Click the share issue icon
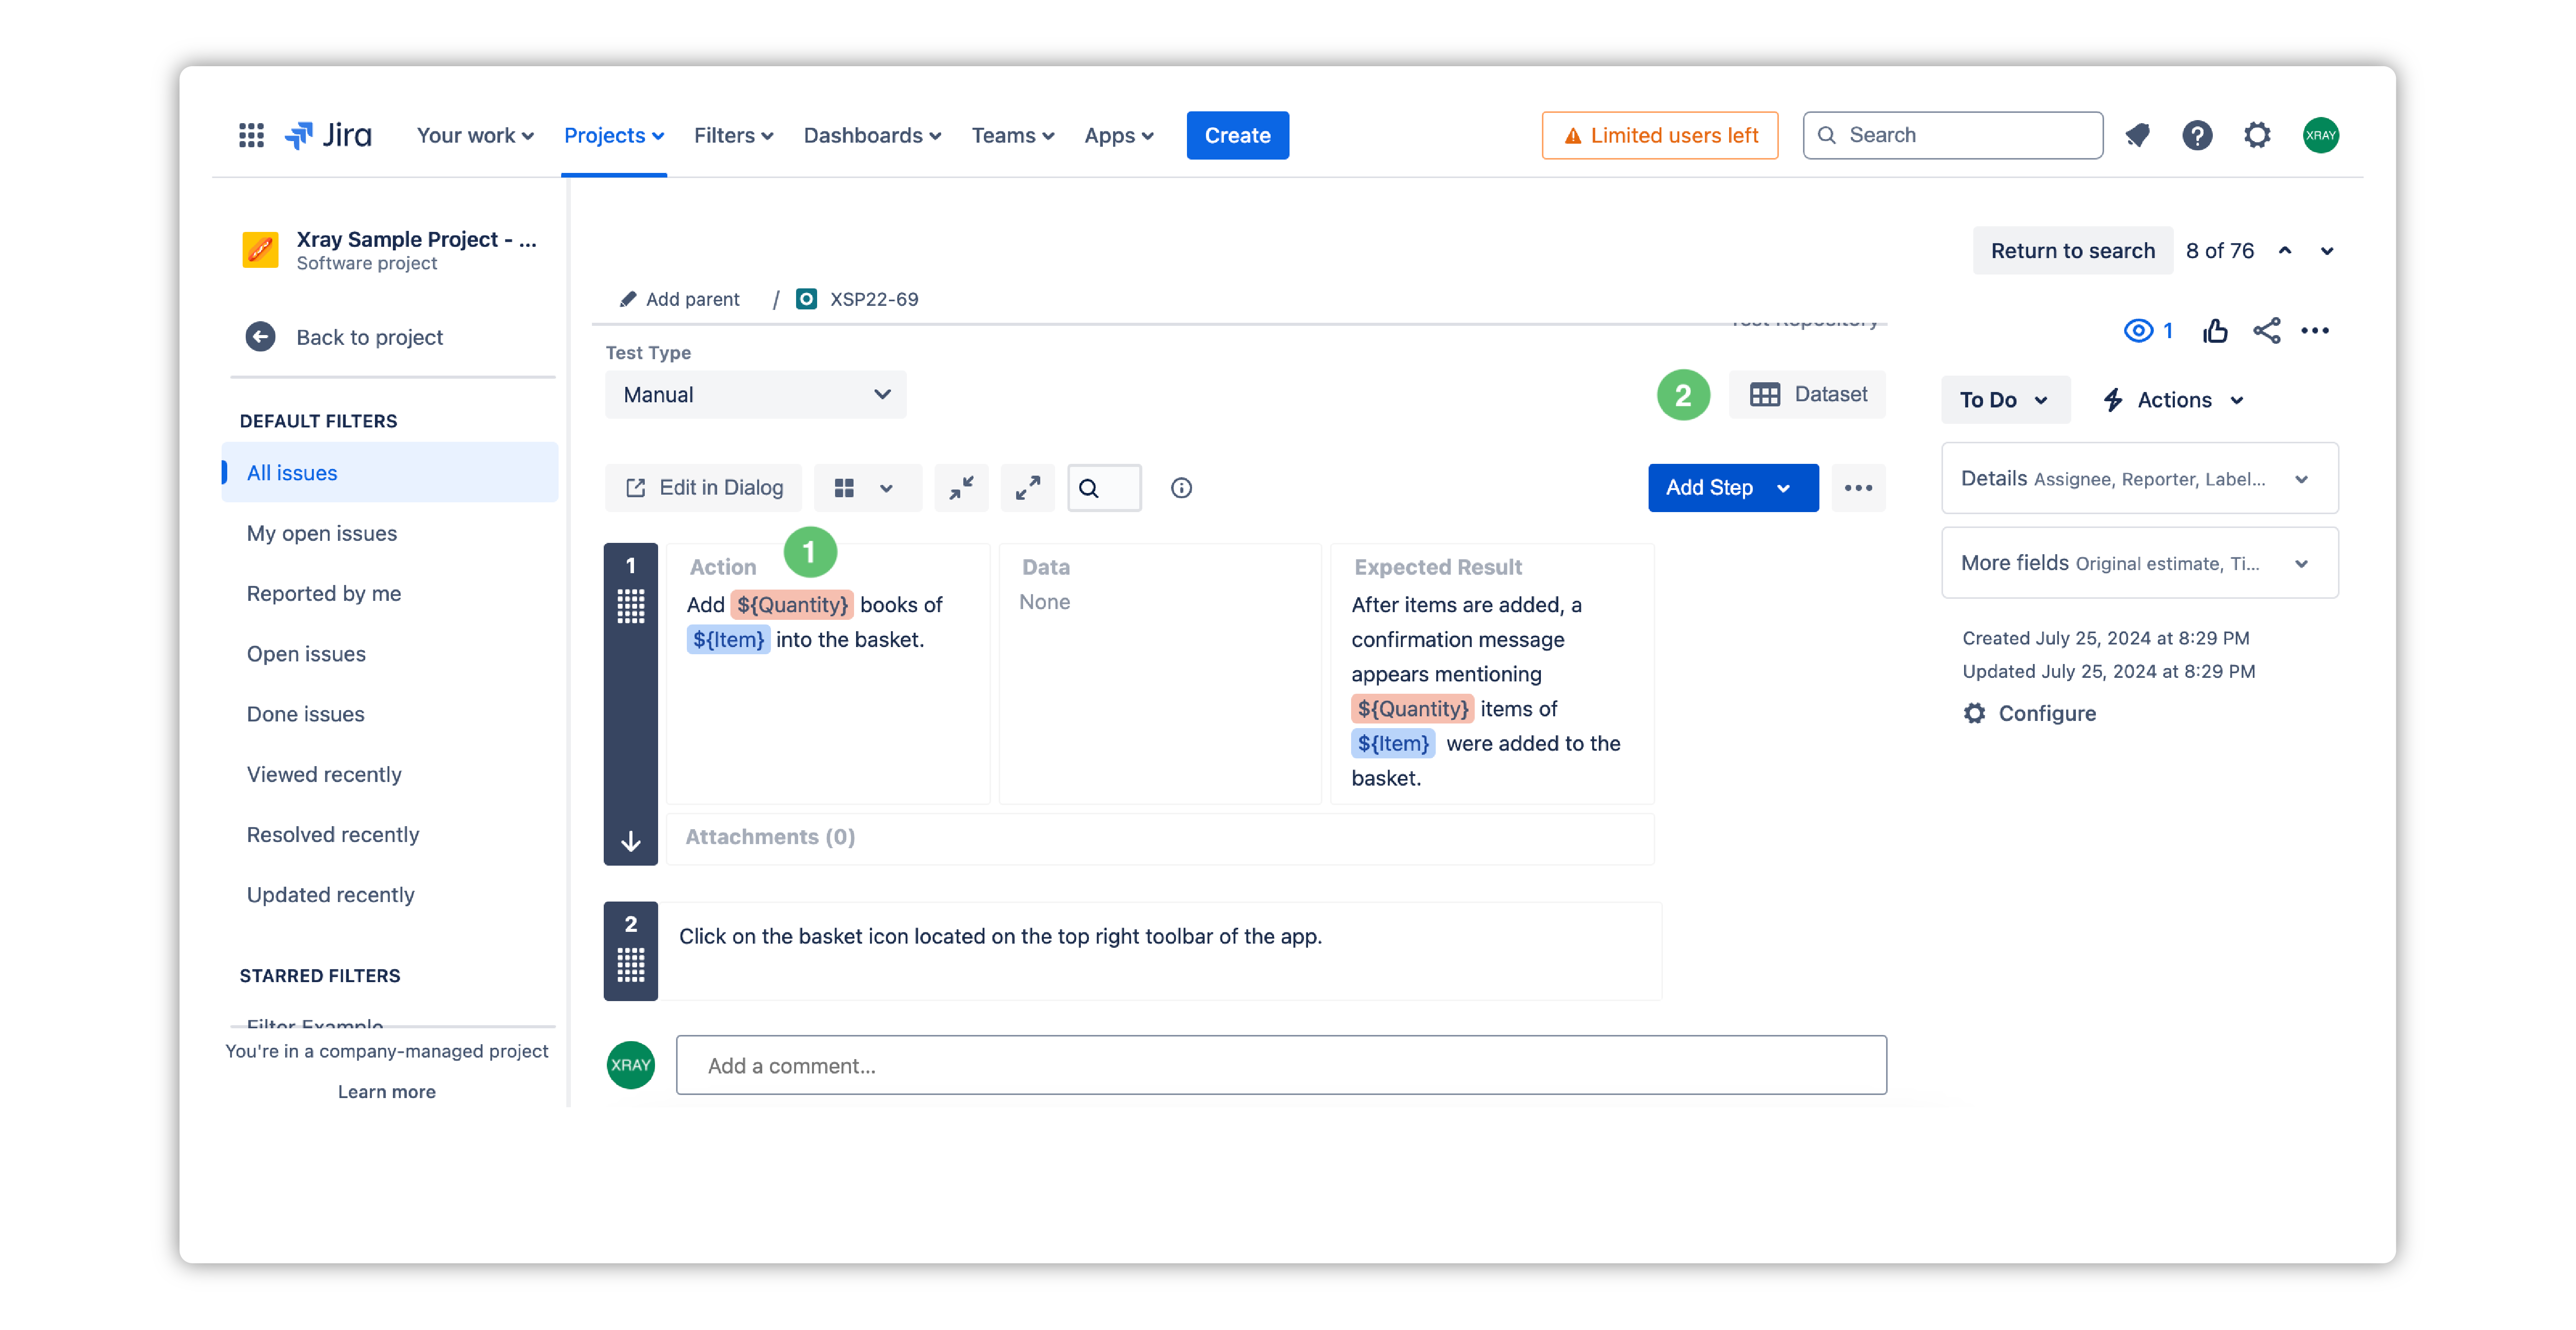This screenshot has height=1330, width=2576. point(2266,331)
